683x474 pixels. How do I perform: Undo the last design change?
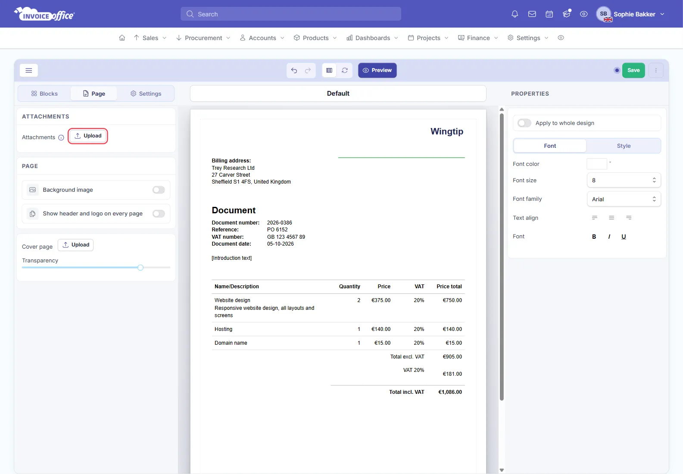tap(294, 70)
